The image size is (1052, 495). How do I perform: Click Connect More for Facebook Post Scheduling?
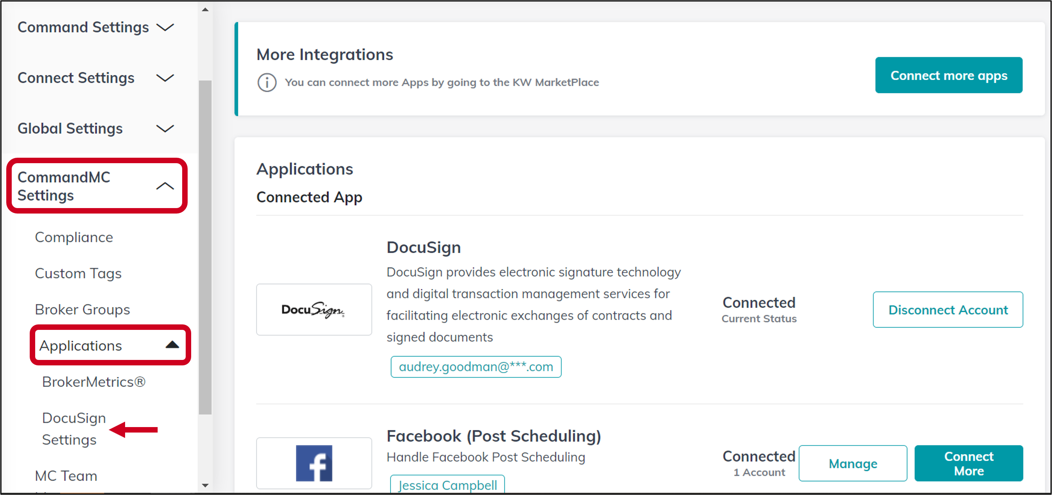coord(969,463)
